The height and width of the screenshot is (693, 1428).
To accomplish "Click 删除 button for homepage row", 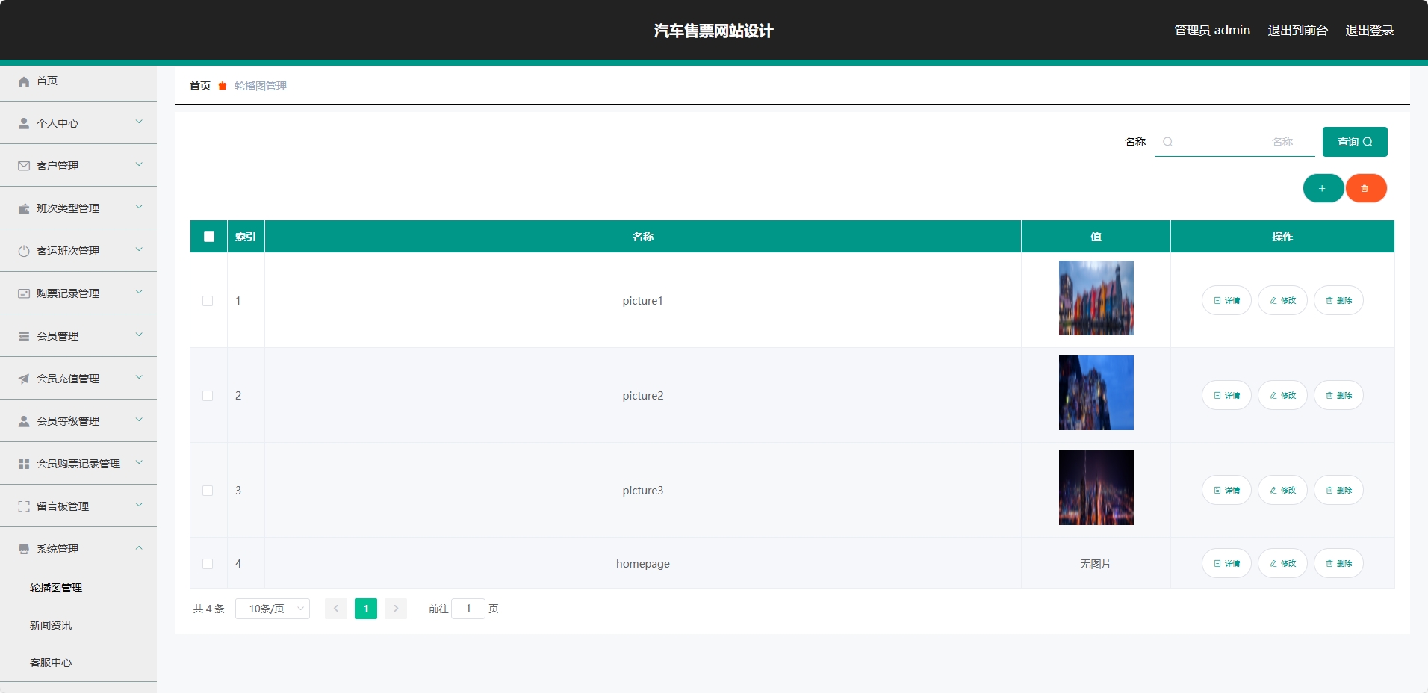I will pos(1338,563).
